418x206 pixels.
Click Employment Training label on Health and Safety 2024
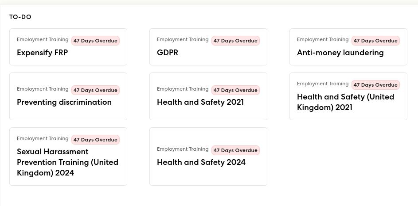click(183, 149)
